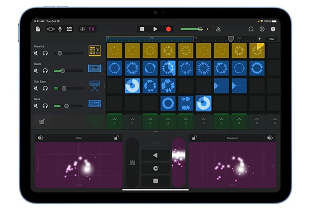Open the song settings icon

click(x=262, y=29)
